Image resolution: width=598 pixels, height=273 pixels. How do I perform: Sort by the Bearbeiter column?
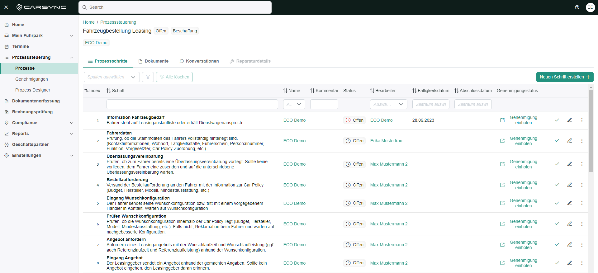(372, 91)
